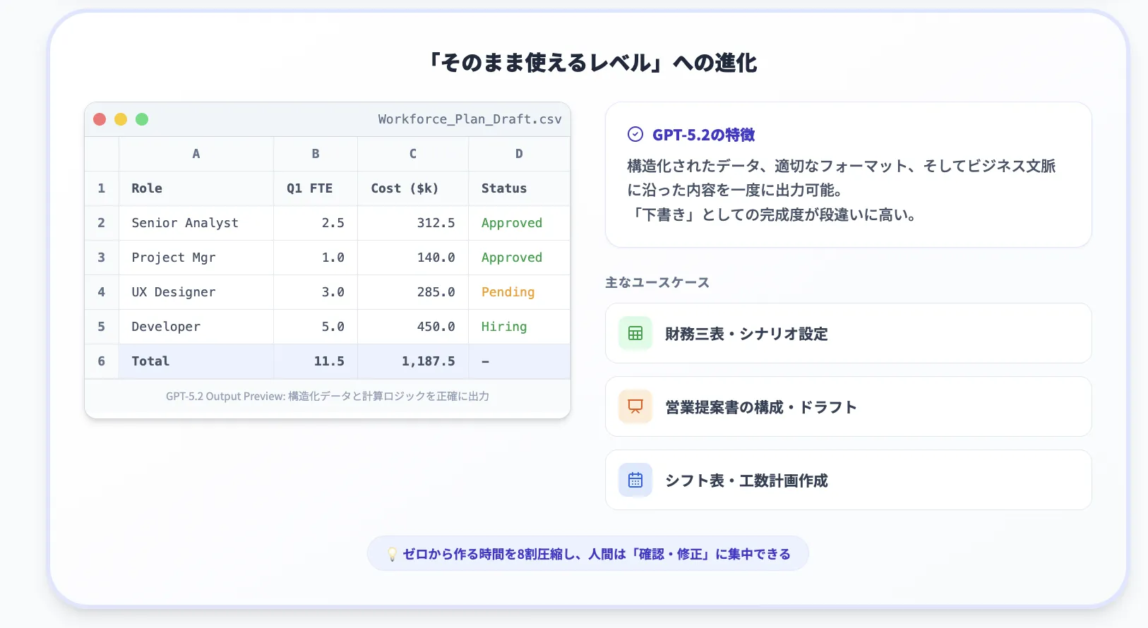Viewport: 1148px width, 628px height.
Task: Select column header B
Action: pos(316,154)
